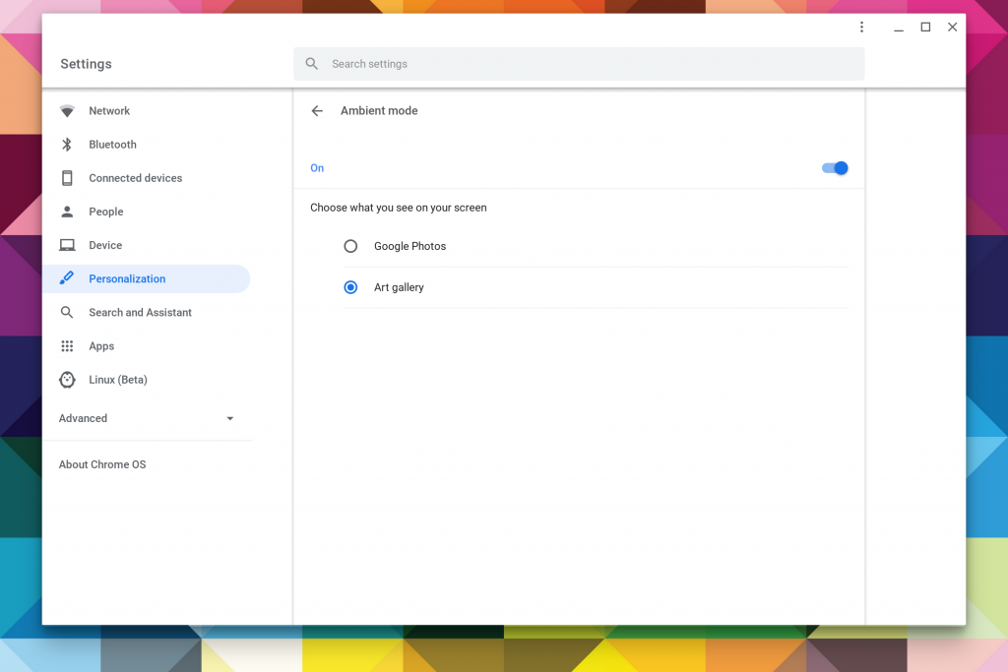Click the search magnifier in the search bar
This screenshot has height=672, width=1008.
click(311, 63)
